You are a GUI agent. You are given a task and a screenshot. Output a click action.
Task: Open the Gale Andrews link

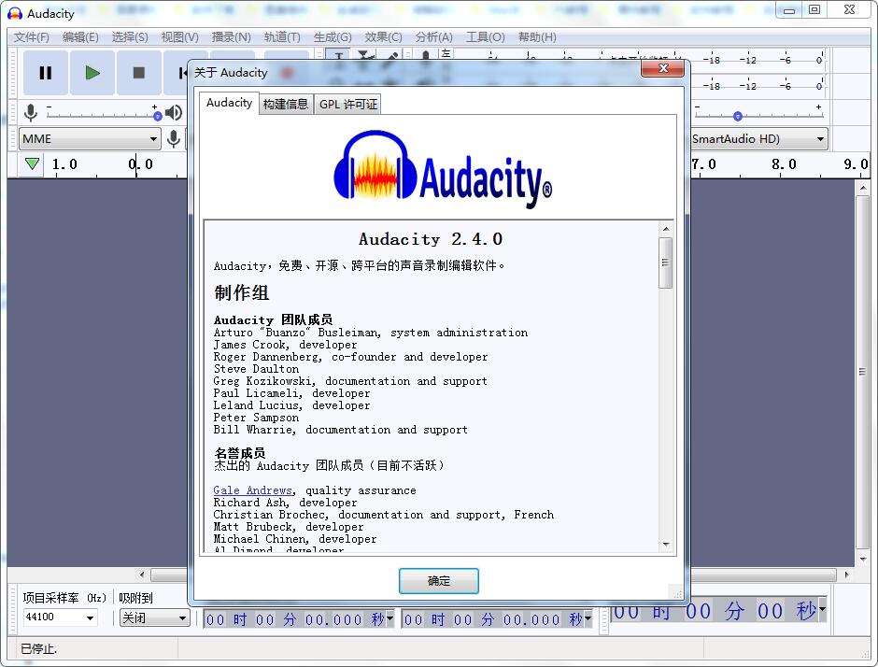click(x=252, y=490)
